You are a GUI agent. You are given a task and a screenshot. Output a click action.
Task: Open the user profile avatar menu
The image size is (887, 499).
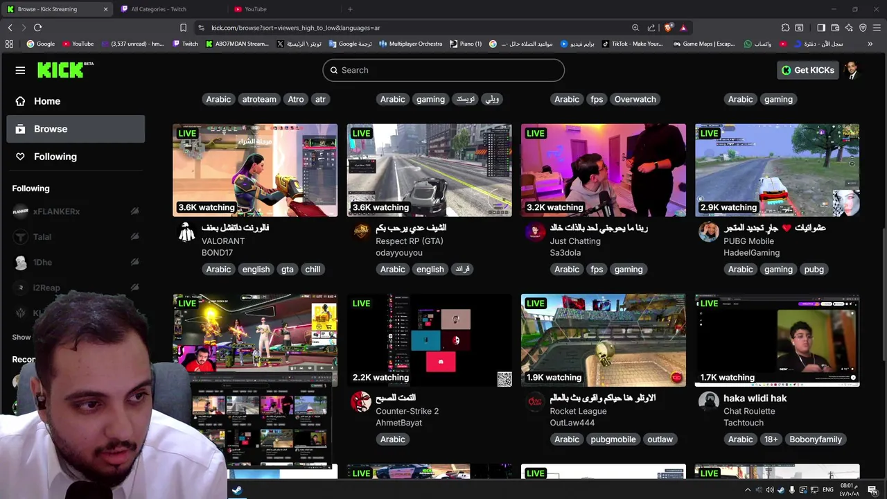coord(852,70)
